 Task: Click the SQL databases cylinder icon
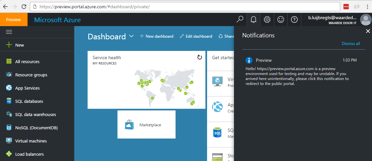coord(9,101)
